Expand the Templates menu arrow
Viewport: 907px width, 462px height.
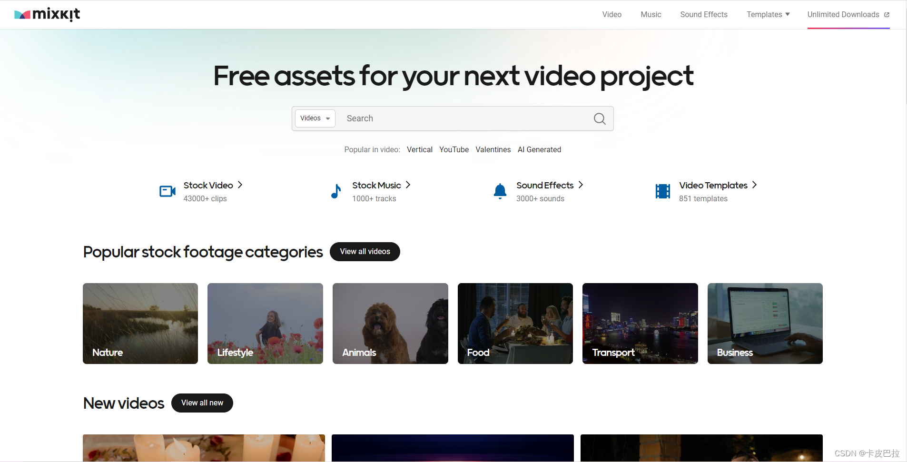click(x=788, y=14)
